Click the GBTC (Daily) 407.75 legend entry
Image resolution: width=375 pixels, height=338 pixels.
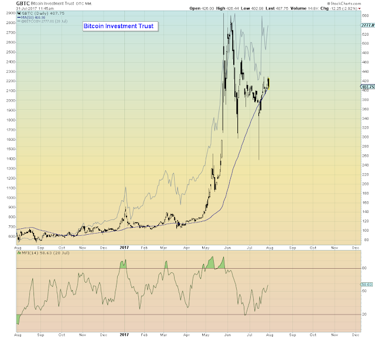pyautogui.click(x=43, y=13)
